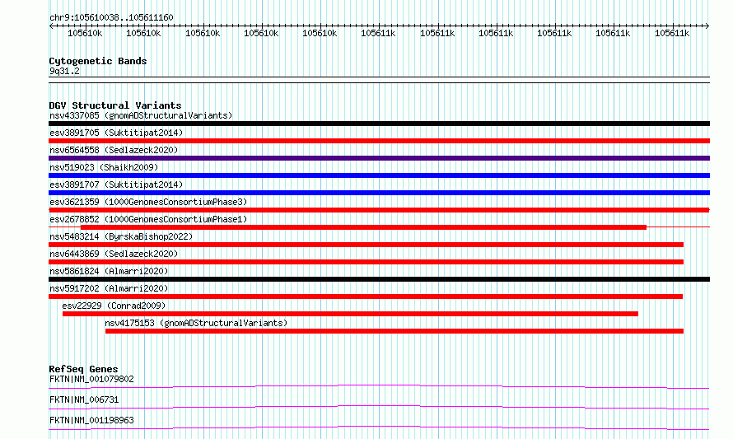Screen dimensions: 733x439
Task: Click the 9q31.2 cytogenetic band bar
Action: point(379,80)
